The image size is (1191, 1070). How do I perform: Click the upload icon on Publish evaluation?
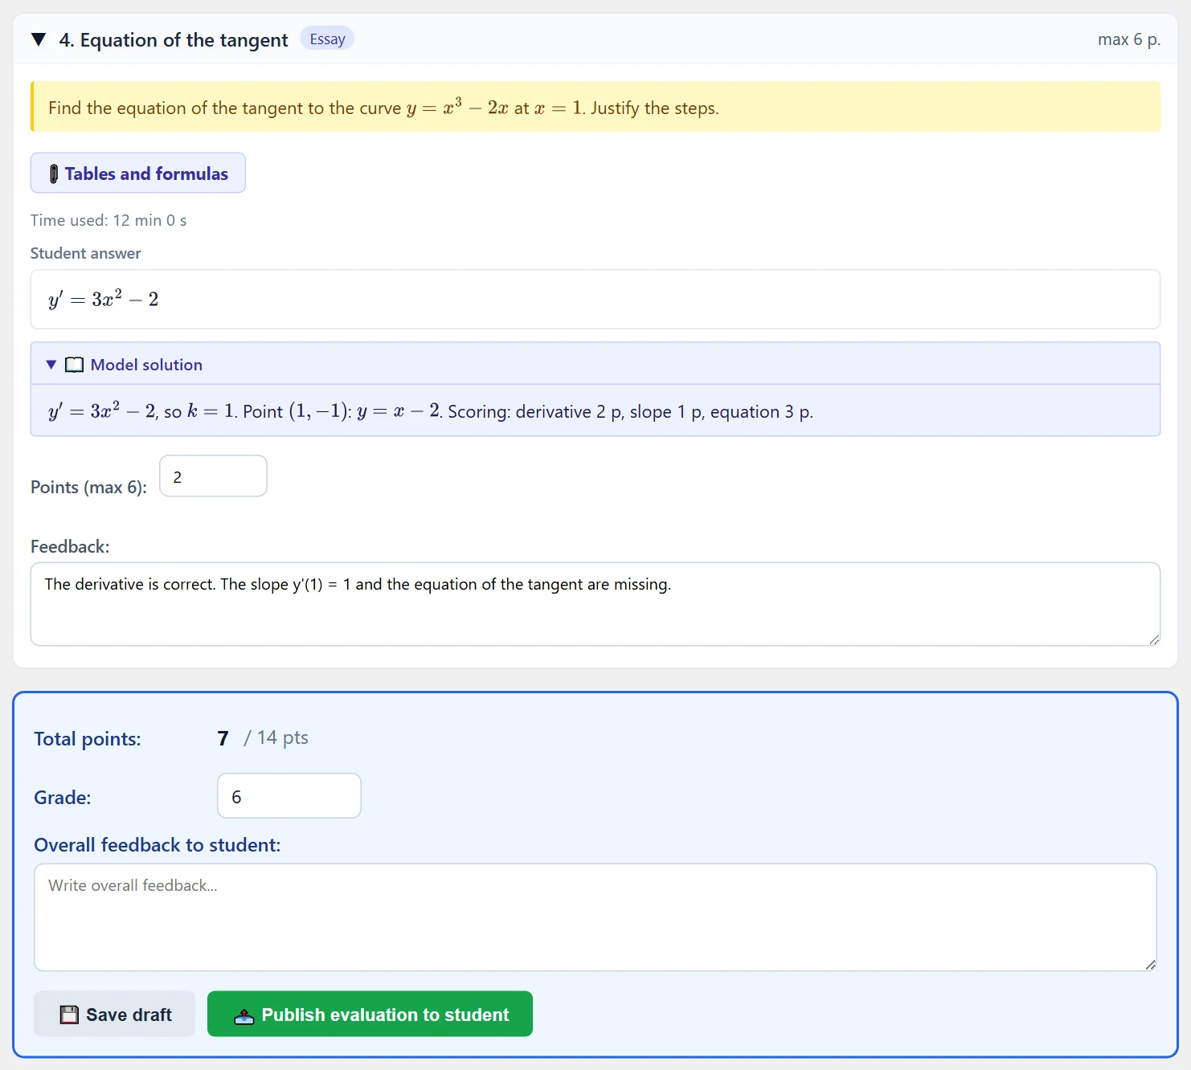(244, 1016)
